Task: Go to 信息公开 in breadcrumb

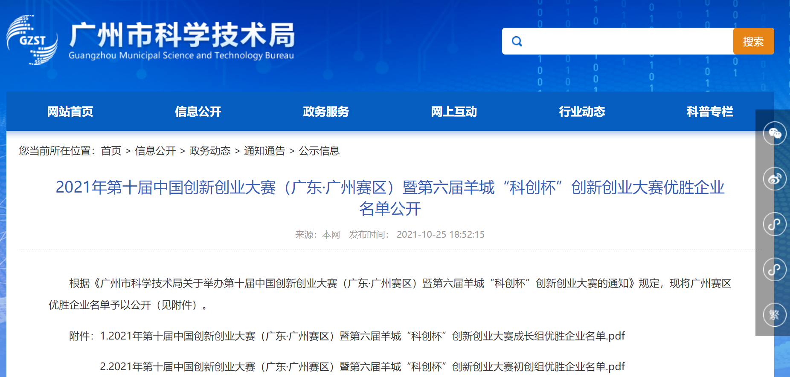Action: (155, 151)
